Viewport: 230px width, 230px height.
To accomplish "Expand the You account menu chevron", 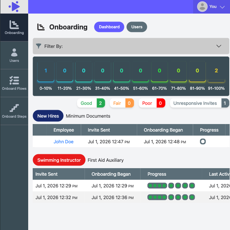I will pyautogui.click(x=222, y=7).
